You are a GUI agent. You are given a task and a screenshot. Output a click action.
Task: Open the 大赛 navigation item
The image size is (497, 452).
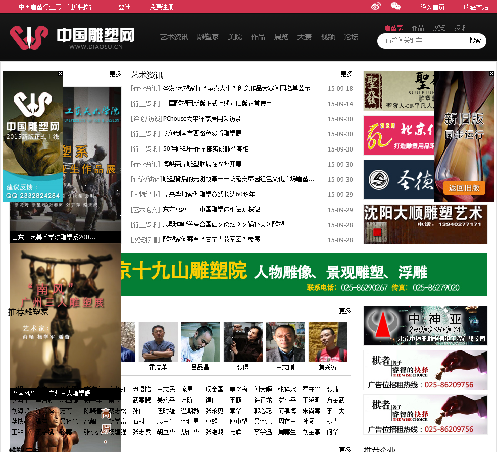(304, 37)
